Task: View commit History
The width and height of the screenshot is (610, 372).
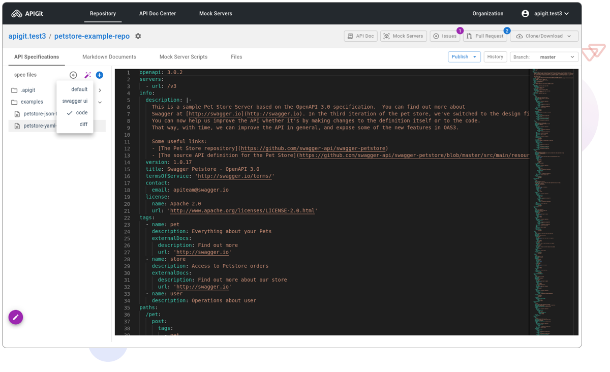Action: [495, 57]
